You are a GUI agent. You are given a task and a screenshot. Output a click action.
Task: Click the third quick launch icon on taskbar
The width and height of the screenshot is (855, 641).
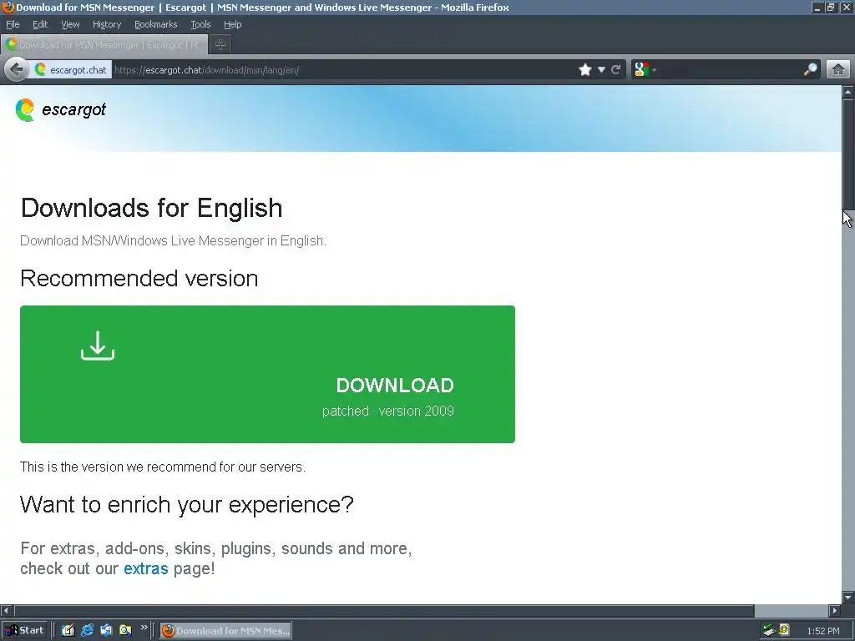coord(106,631)
